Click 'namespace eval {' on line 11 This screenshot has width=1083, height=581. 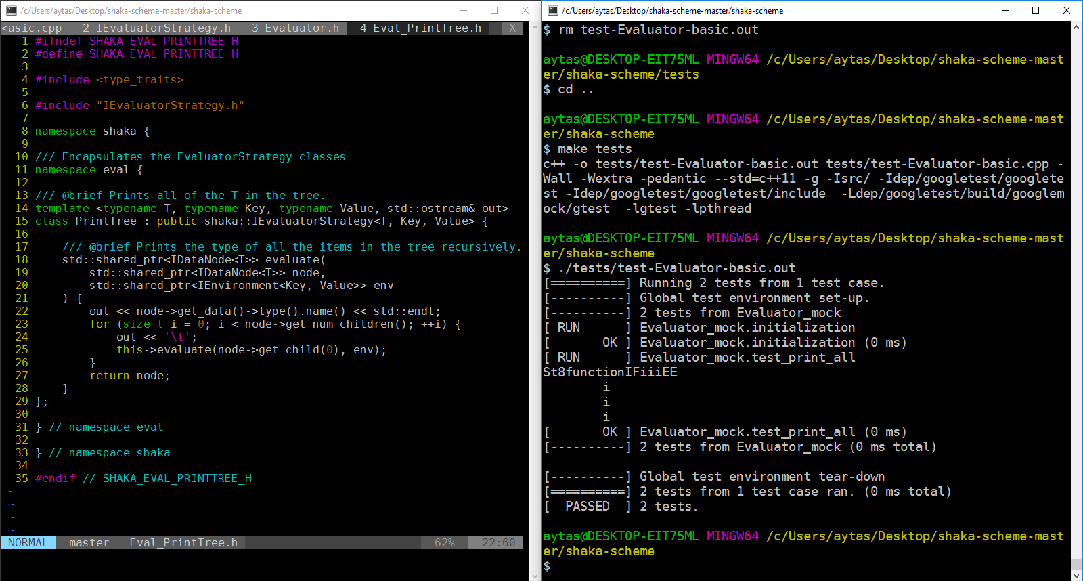pyautogui.click(x=89, y=169)
